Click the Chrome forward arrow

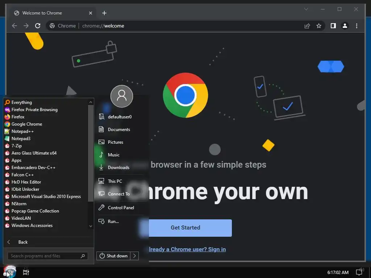[26, 26]
